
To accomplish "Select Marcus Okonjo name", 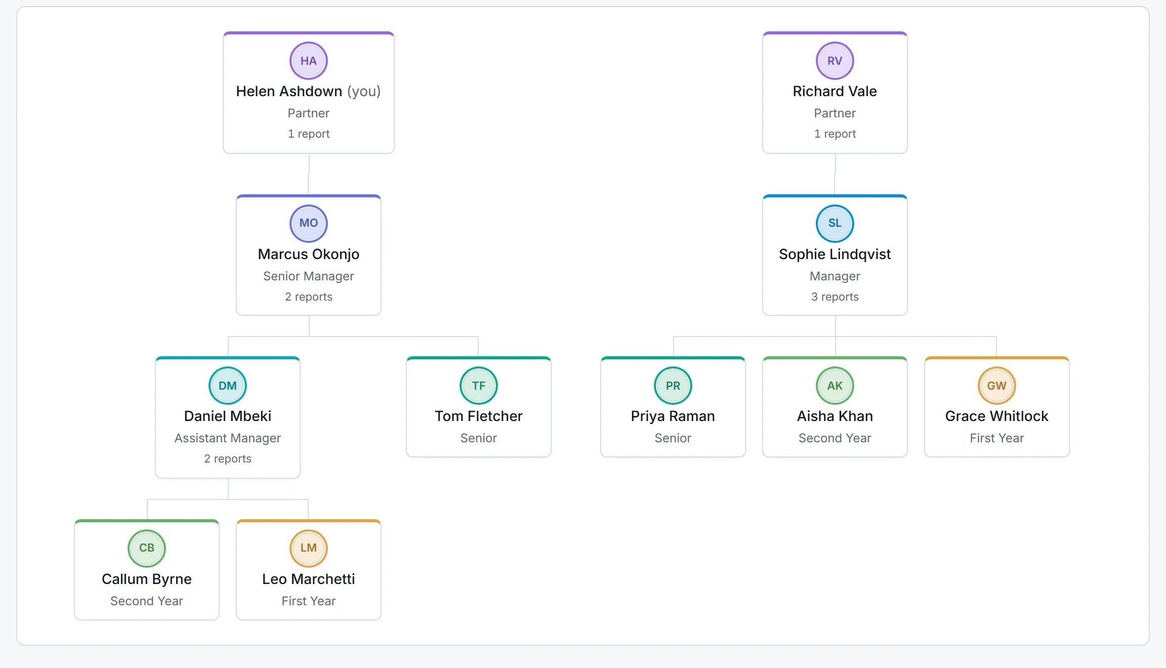I will 309,254.
